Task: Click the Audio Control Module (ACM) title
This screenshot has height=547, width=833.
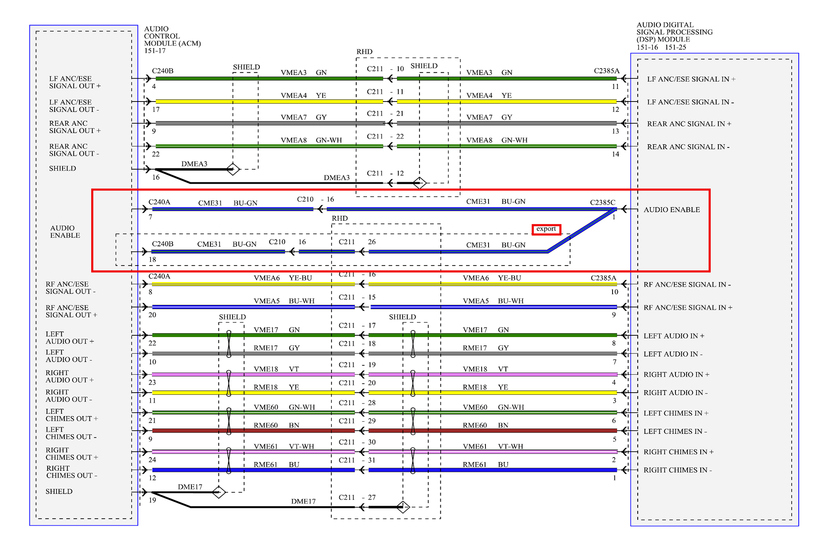Action: (x=172, y=36)
